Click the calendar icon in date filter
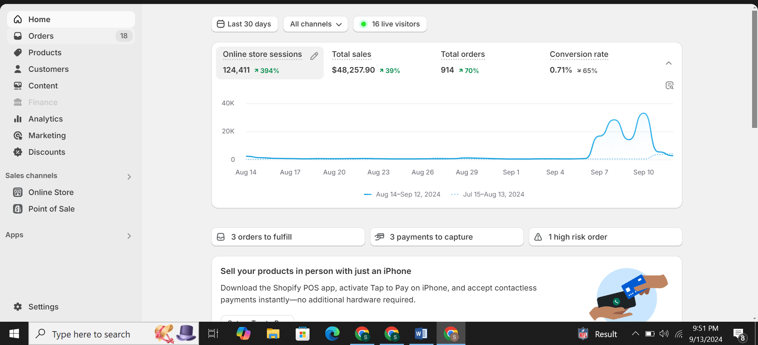 coord(221,24)
